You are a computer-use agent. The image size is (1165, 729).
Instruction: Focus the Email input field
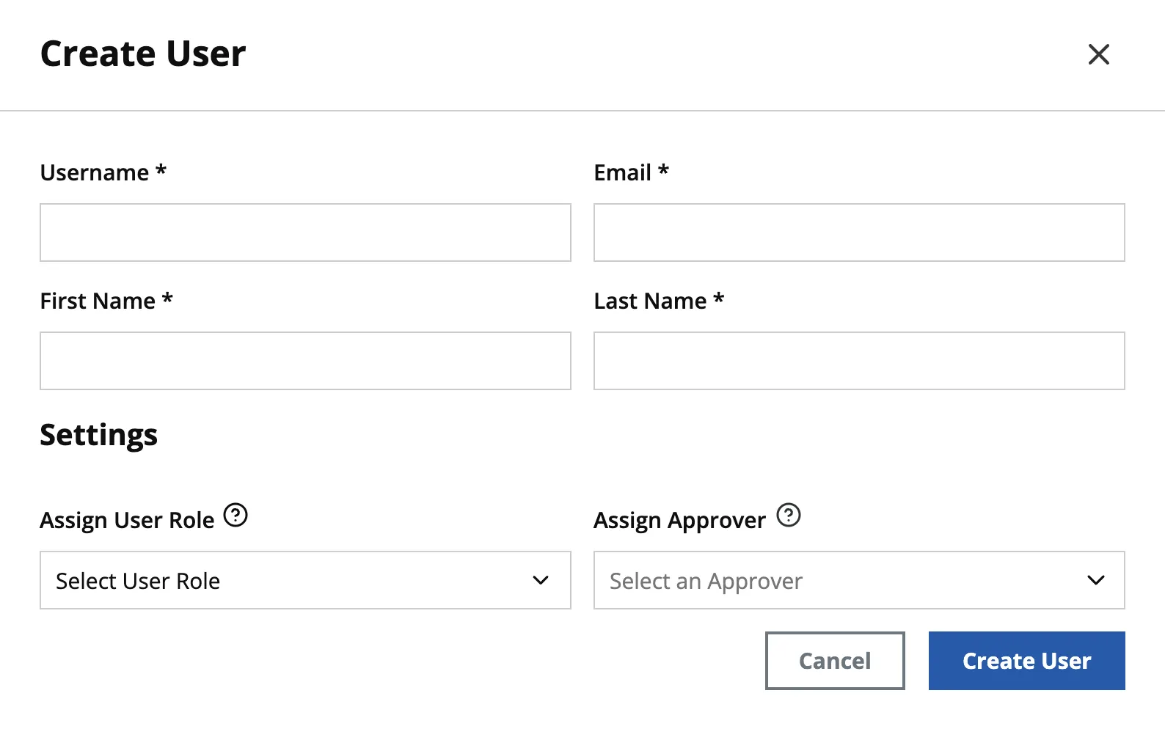pos(859,232)
